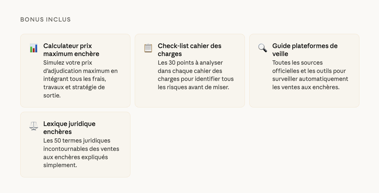The width and height of the screenshot is (379, 193).
Task: Open the 'Check-list cahier des charges' title
Action: pyautogui.click(x=189, y=50)
